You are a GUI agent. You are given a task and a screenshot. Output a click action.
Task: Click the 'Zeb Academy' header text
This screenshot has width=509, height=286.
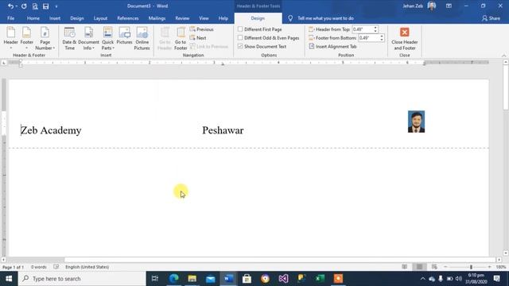[51, 130]
